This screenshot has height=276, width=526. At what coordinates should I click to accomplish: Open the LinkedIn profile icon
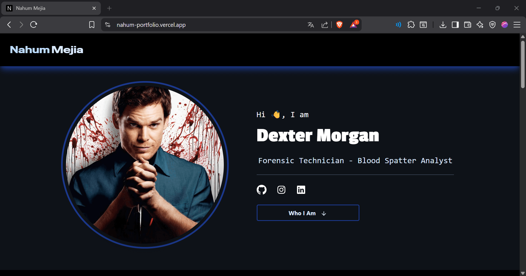tap(301, 190)
